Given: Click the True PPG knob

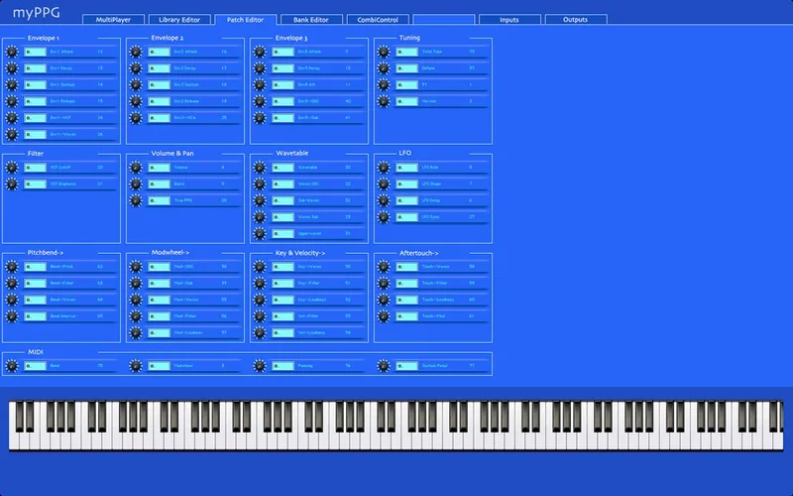Looking at the screenshot, I should tap(136, 200).
